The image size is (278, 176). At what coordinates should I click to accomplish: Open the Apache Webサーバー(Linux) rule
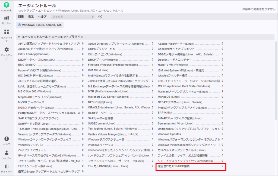[176, 44]
